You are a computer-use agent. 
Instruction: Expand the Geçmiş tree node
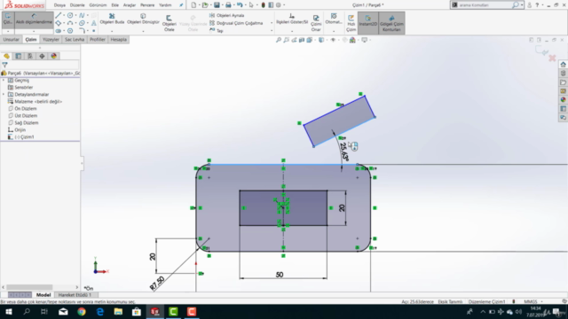[x=4, y=81]
